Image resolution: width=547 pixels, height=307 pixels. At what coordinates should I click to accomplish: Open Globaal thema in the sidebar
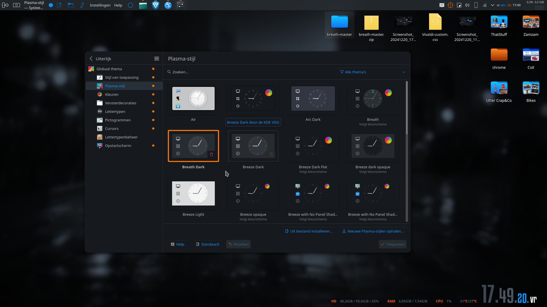point(124,69)
